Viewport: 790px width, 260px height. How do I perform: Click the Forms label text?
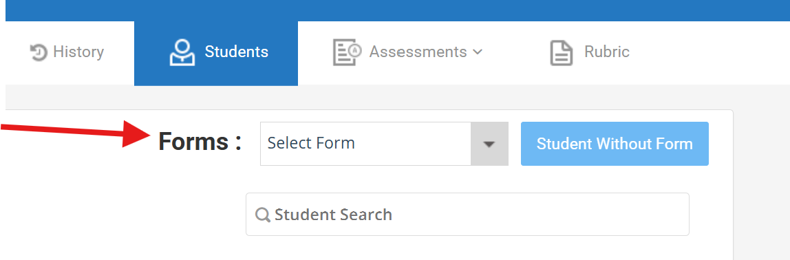200,142
